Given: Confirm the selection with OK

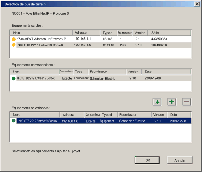Looking at the screenshot, I should click(x=147, y=160).
